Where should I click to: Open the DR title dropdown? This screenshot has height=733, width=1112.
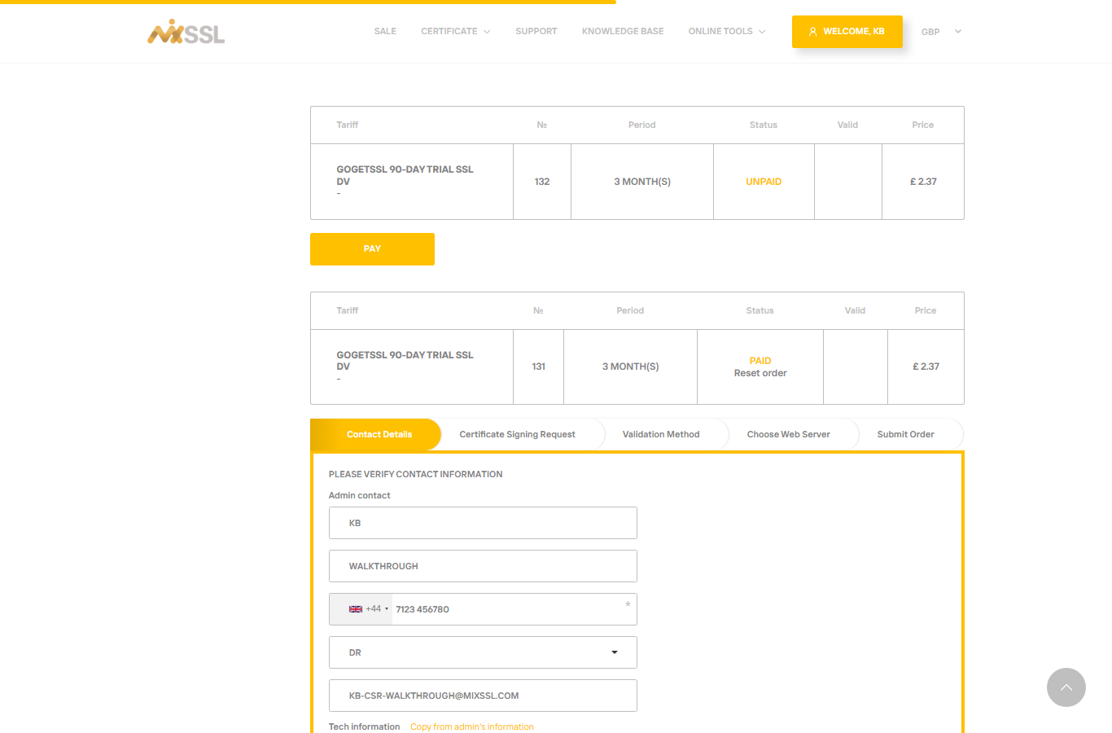pos(483,652)
